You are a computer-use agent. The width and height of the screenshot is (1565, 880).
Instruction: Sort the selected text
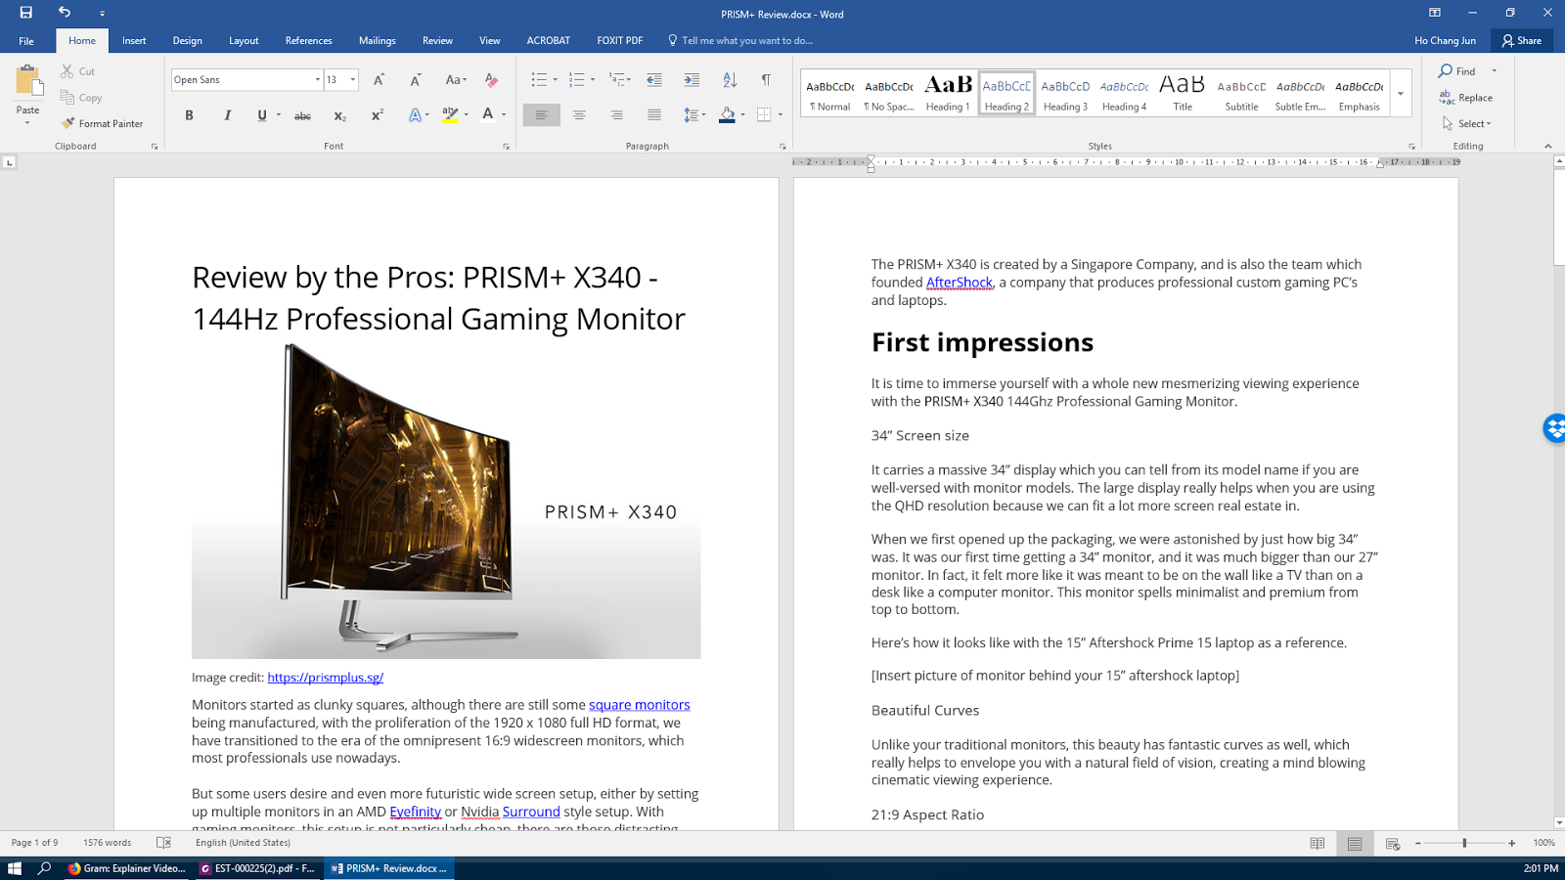click(x=730, y=80)
